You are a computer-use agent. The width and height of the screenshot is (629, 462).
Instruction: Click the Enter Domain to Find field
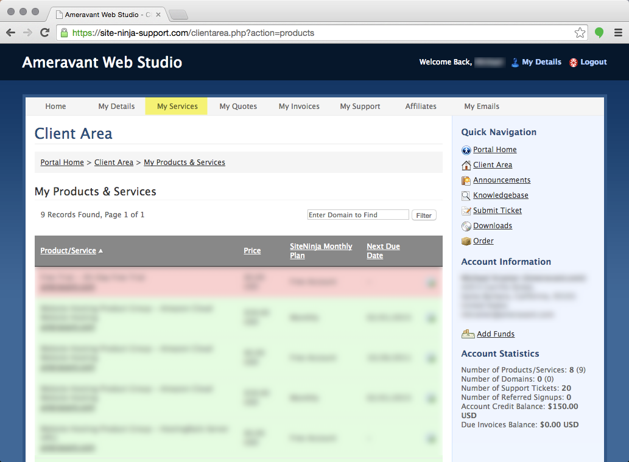358,214
